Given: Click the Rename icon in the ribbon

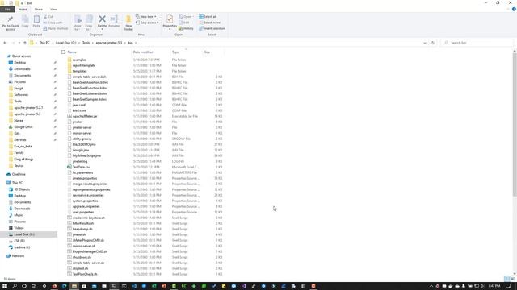Looking at the screenshot, I should coord(114,22).
